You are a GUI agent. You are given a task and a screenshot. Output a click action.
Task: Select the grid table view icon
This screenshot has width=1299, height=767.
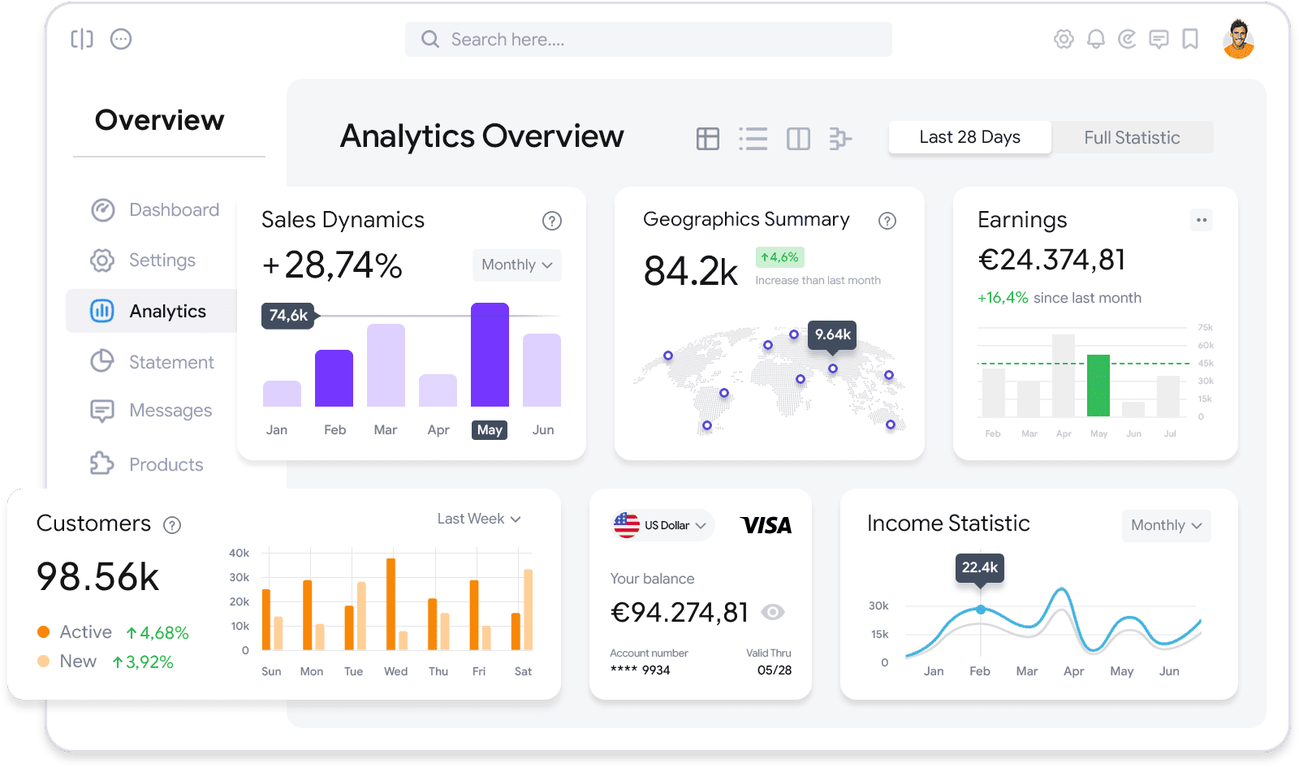click(x=707, y=139)
